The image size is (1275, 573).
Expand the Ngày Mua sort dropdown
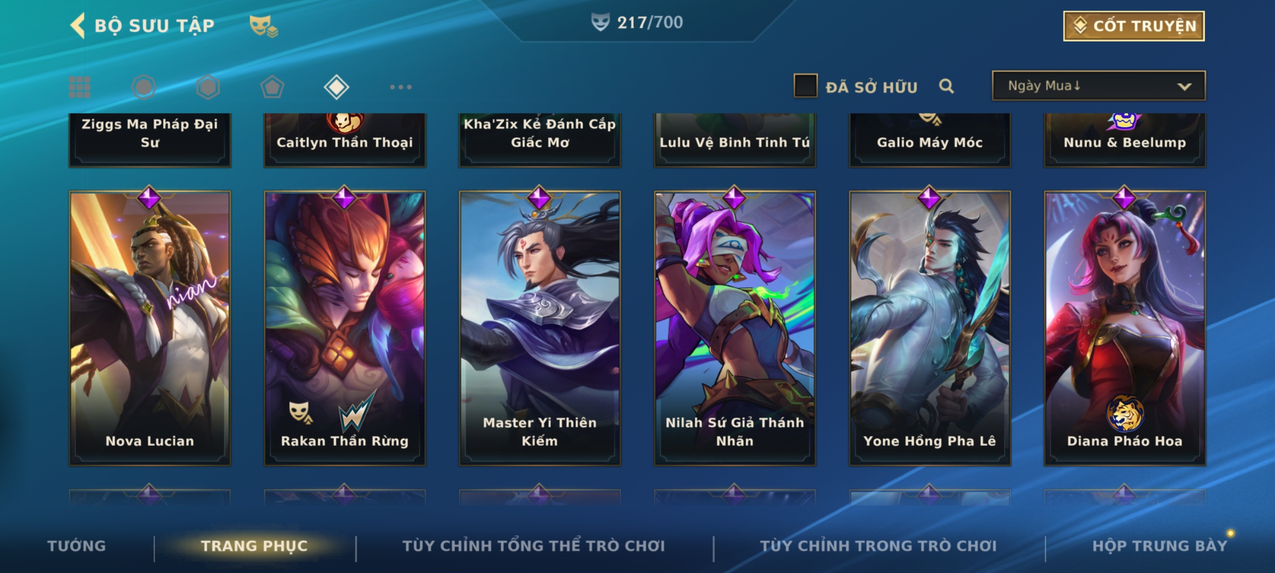pos(1099,86)
